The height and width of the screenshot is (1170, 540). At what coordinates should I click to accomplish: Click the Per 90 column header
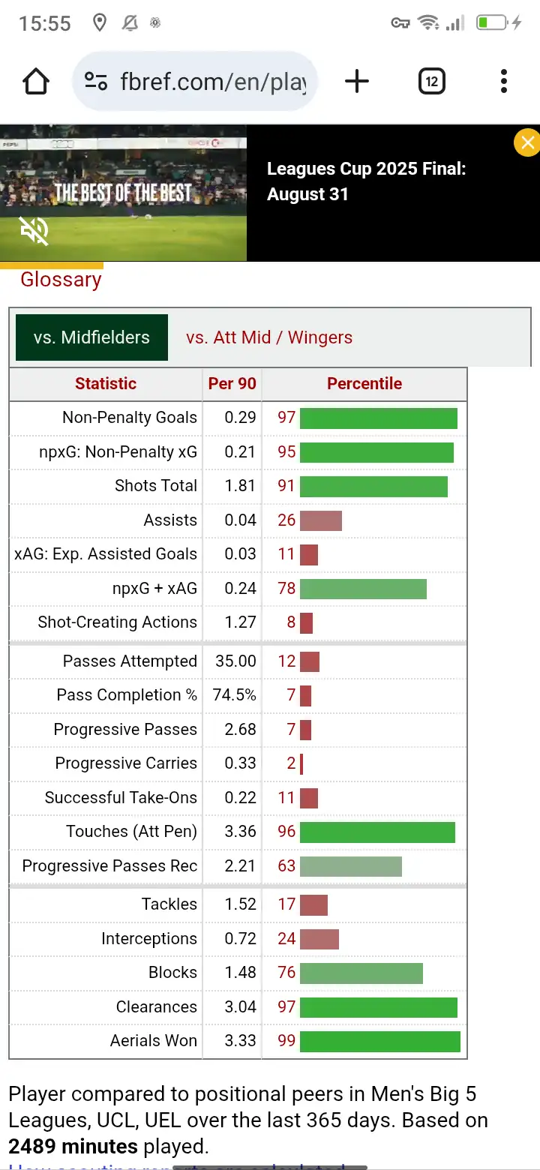(232, 384)
